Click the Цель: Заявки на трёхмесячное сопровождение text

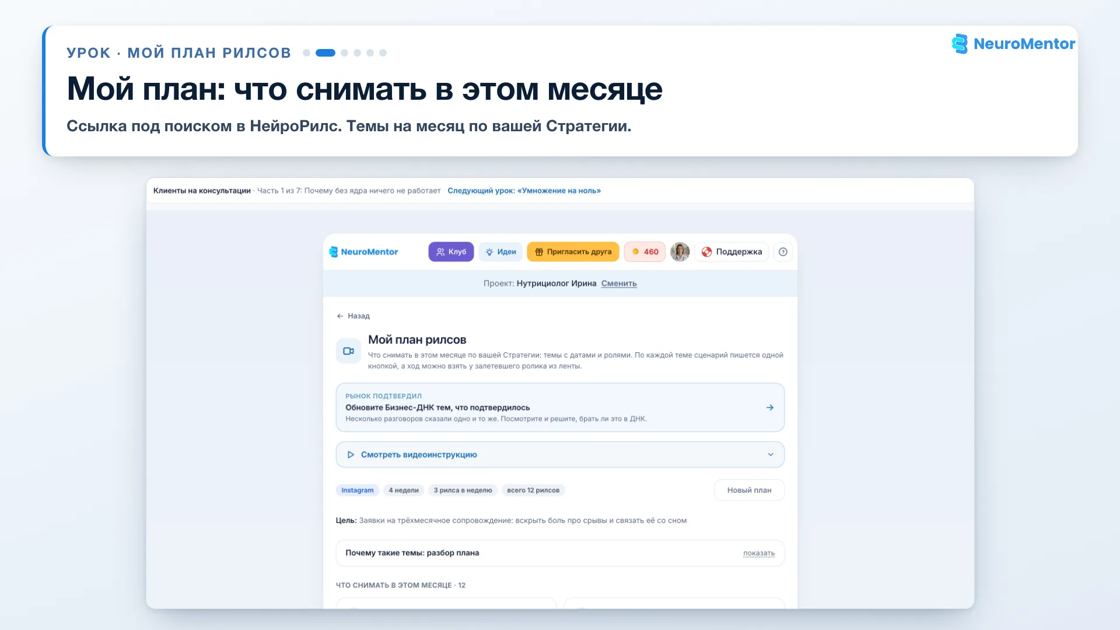tap(511, 521)
